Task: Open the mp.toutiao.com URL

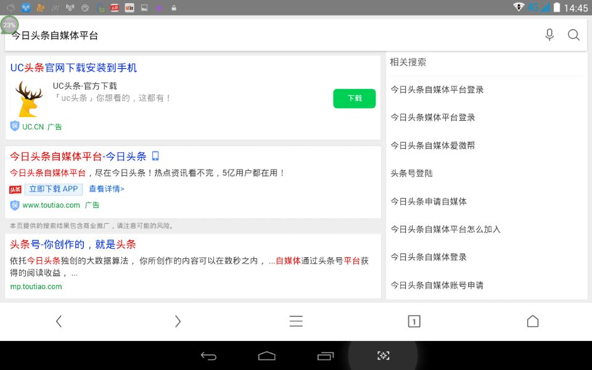Action: coord(36,287)
